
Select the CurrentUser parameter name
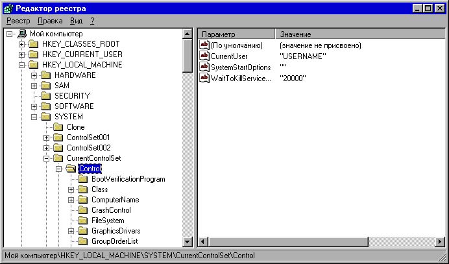tap(229, 56)
